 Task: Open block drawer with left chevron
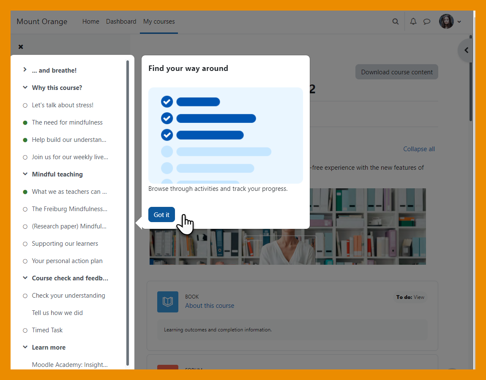tap(467, 50)
